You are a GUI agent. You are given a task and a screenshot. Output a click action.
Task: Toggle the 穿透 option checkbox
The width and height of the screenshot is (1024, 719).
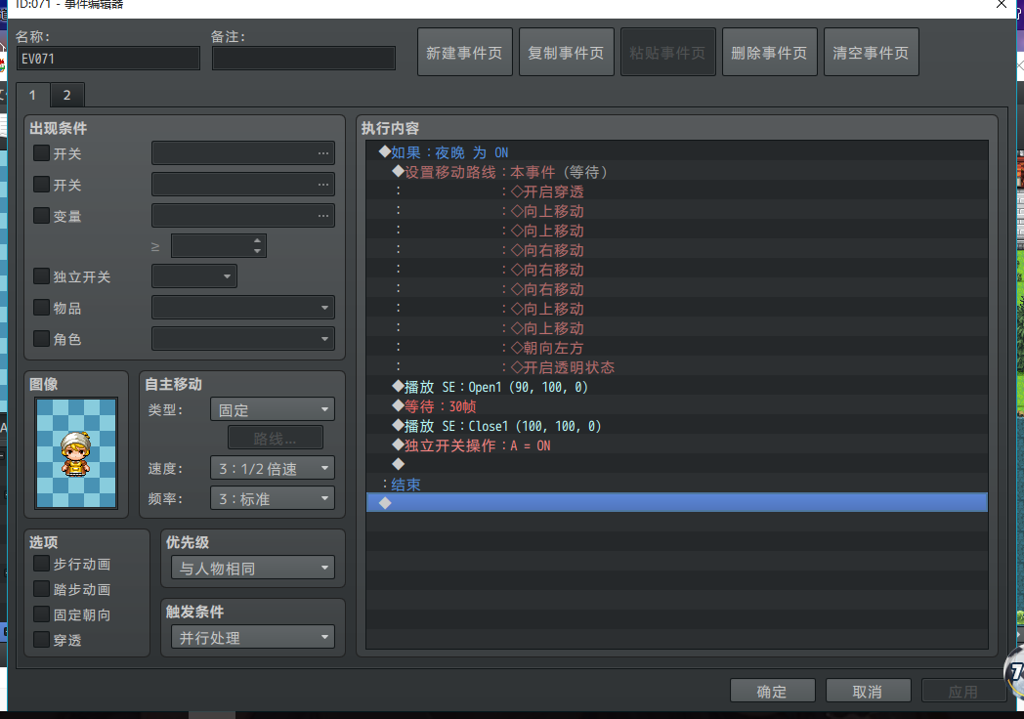click(x=41, y=639)
